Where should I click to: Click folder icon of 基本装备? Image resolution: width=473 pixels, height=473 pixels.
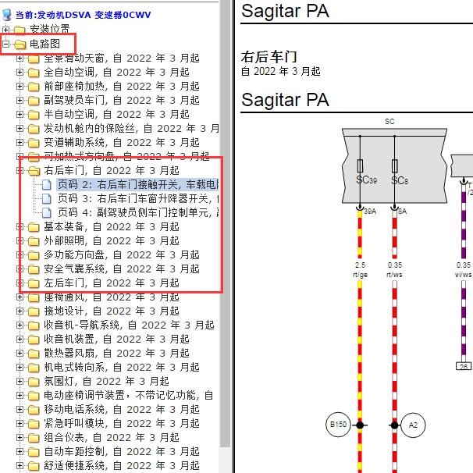34,227
